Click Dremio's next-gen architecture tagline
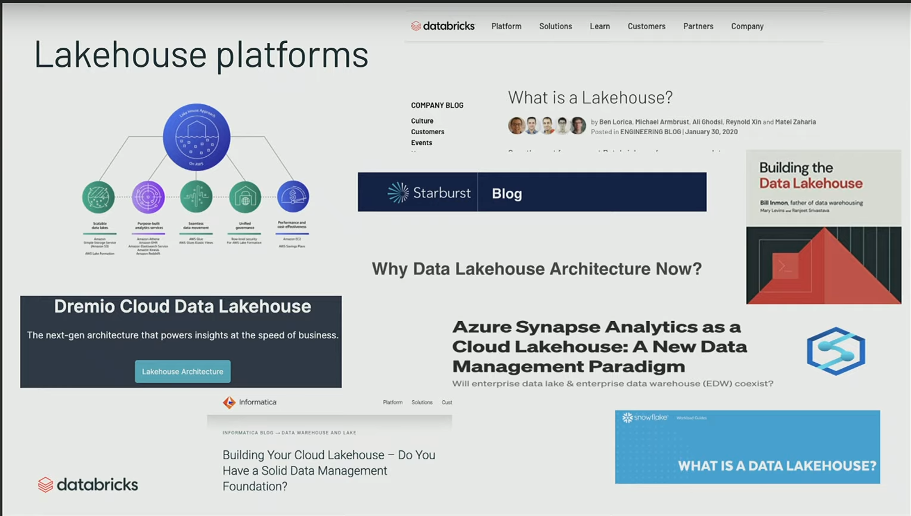Screen dimensions: 911x516 coord(182,335)
